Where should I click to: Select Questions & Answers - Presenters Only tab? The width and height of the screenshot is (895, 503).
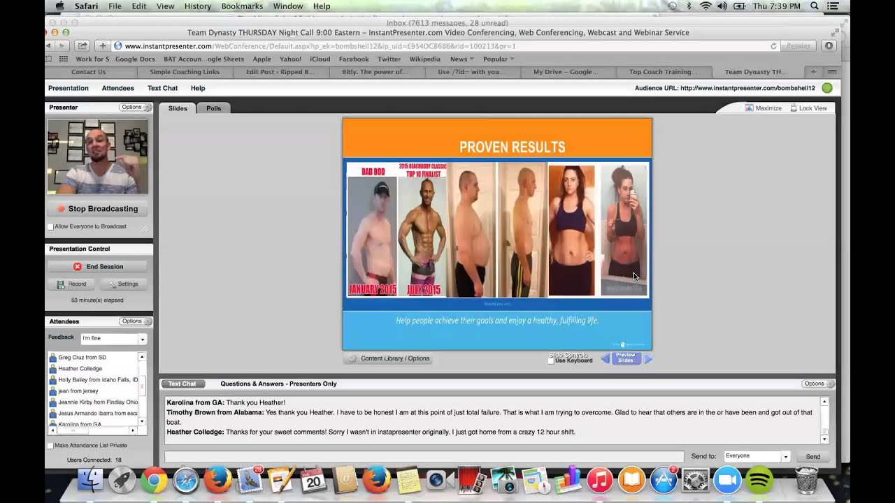278,384
